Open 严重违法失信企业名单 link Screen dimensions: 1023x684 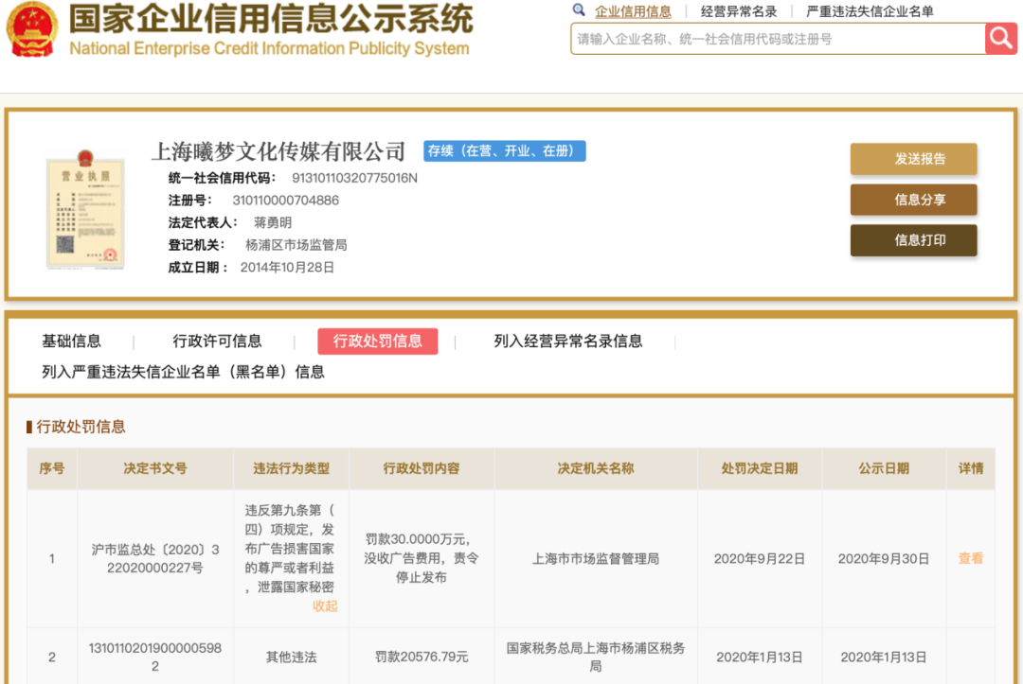point(870,11)
